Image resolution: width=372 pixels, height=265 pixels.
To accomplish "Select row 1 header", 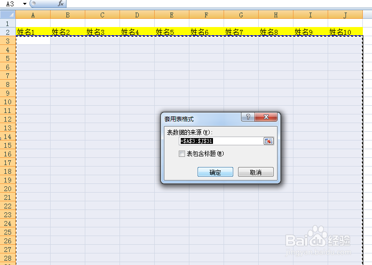I will (8, 24).
